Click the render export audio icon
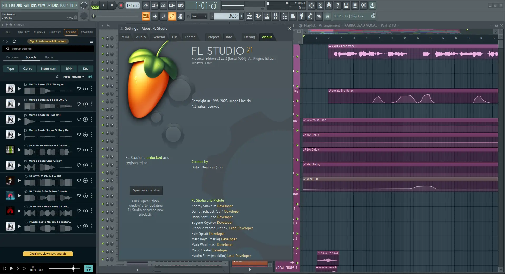This screenshot has width=505, height=274. tap(355, 5)
